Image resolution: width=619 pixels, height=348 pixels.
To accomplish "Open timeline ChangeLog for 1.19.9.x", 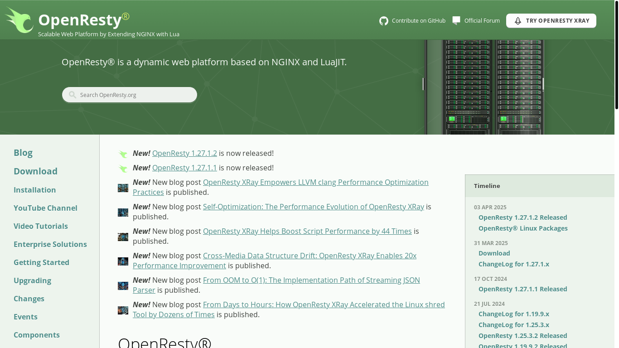I will coord(513,314).
